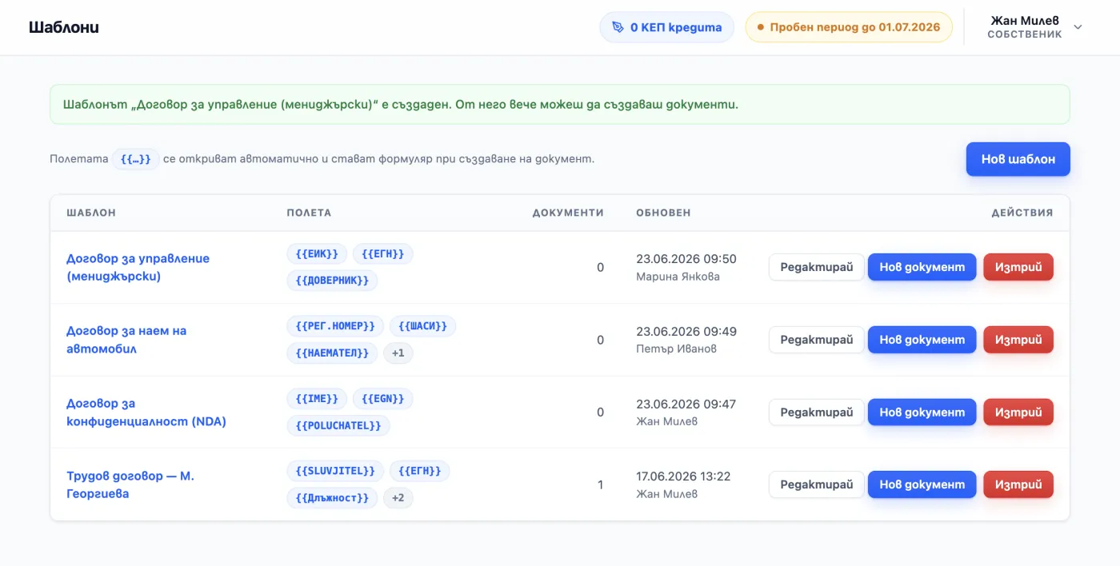Open Договор за конфиденциалност (NDA) template
Image resolution: width=1120 pixels, height=566 pixels.
tap(146, 413)
